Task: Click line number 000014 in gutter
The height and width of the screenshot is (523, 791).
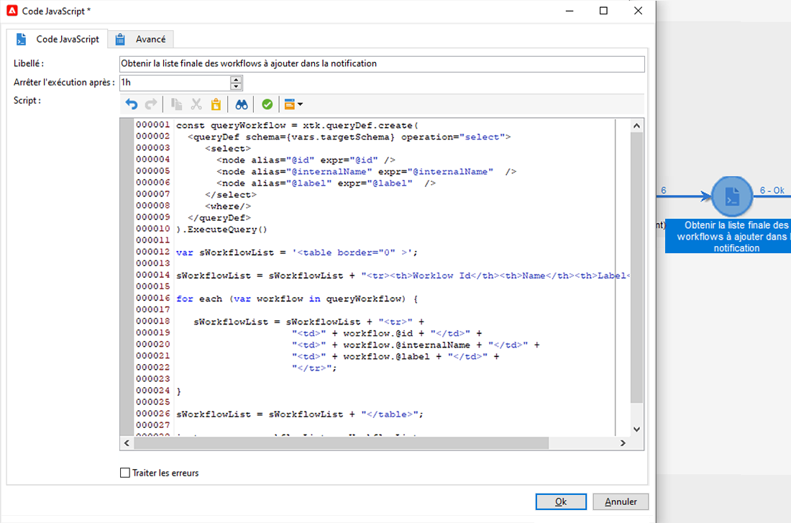Action: pyautogui.click(x=153, y=275)
